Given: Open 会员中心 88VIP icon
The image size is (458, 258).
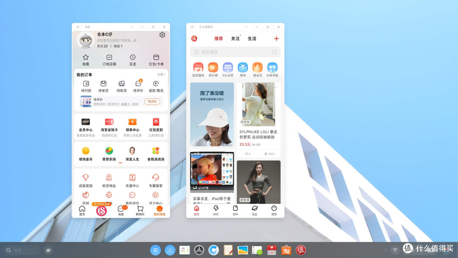Looking at the screenshot, I should click(x=86, y=122).
